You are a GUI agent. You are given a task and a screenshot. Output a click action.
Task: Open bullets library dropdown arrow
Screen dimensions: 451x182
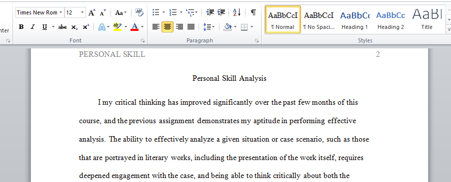(x=163, y=12)
